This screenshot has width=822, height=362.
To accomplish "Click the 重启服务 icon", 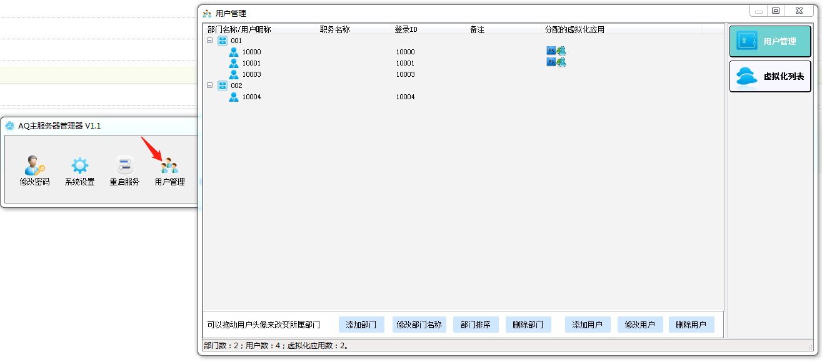I will [x=124, y=166].
